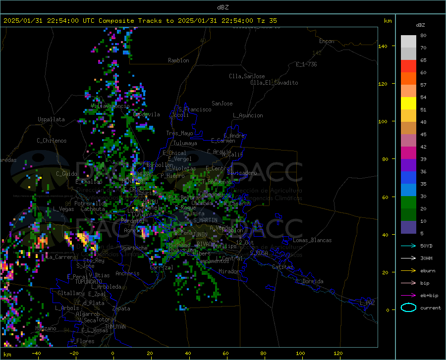Viewport: 446px width, 360px height.
Task: Pick the mauve 42-45 dBZ swatch
Action: pyautogui.click(x=408, y=140)
